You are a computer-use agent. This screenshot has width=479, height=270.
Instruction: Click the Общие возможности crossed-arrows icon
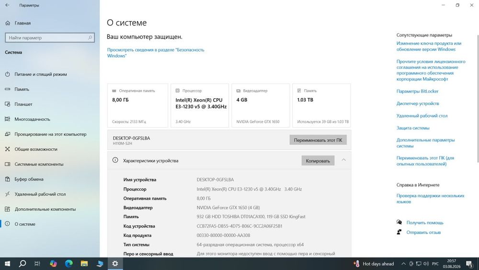[8, 149]
